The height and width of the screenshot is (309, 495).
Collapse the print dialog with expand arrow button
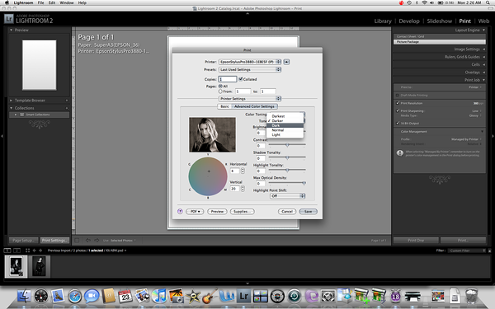point(286,62)
